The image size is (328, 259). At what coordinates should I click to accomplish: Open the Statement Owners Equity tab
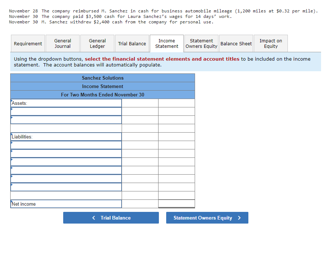tap(202, 43)
